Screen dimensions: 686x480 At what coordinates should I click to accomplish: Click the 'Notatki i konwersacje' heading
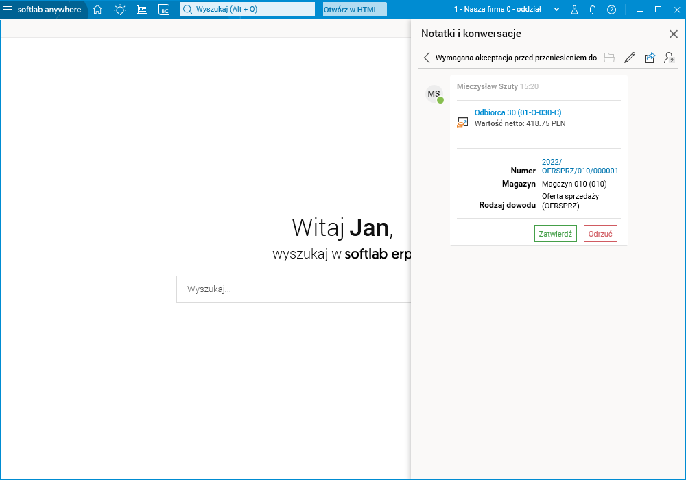(471, 34)
